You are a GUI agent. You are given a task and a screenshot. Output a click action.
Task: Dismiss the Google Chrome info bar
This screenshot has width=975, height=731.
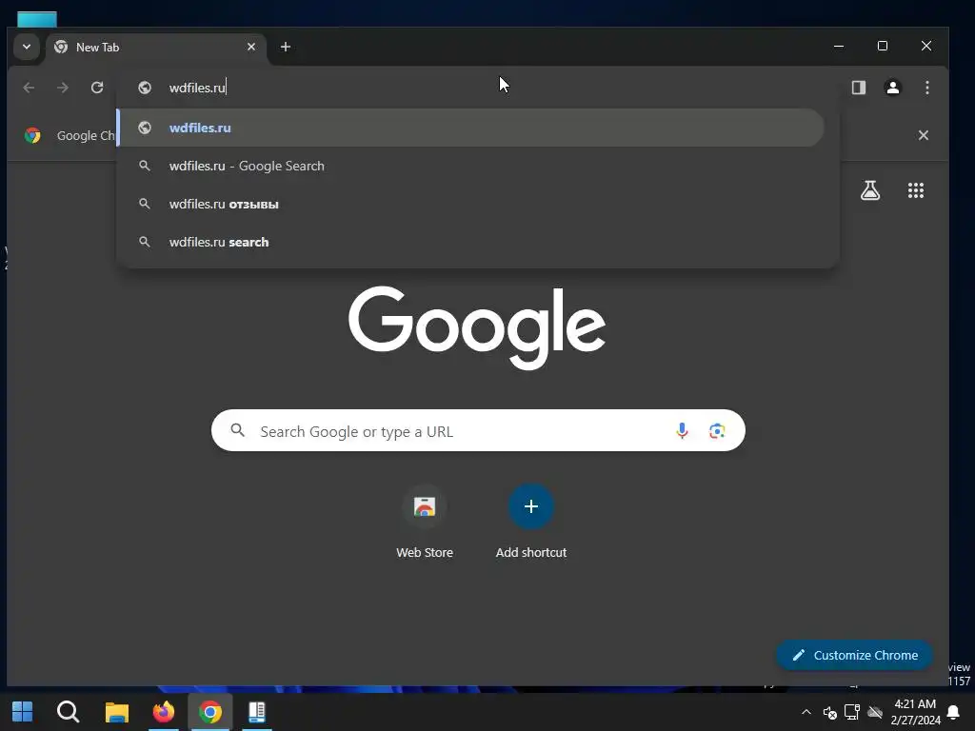pyautogui.click(x=924, y=135)
